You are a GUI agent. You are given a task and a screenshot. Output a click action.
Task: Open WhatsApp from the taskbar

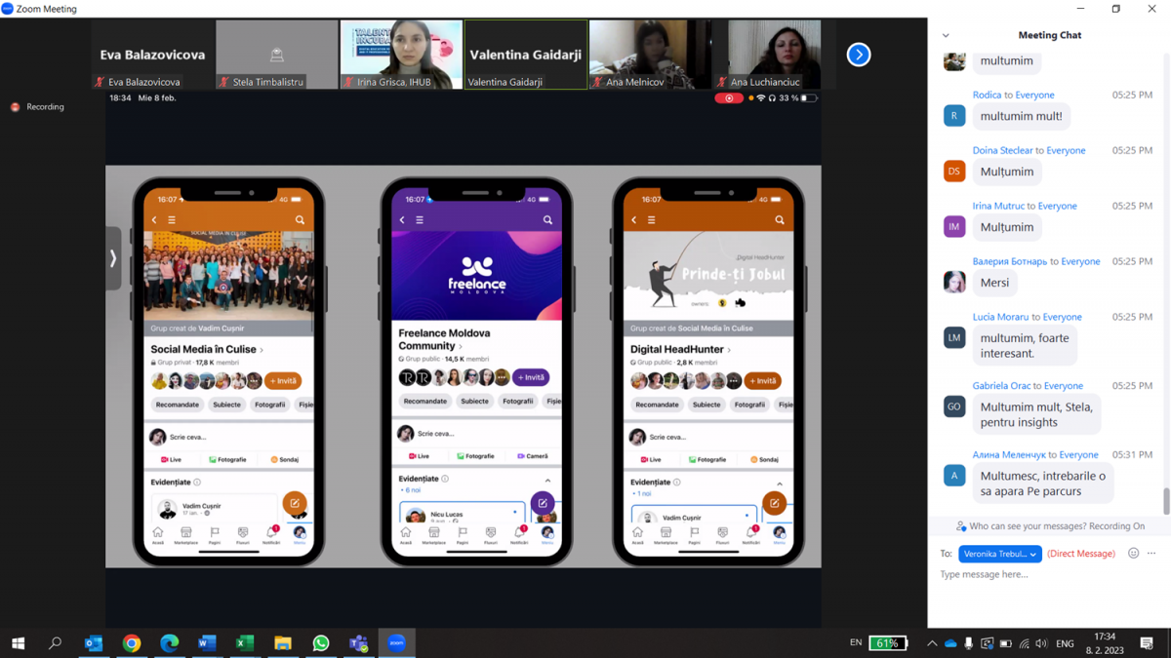[x=321, y=643]
